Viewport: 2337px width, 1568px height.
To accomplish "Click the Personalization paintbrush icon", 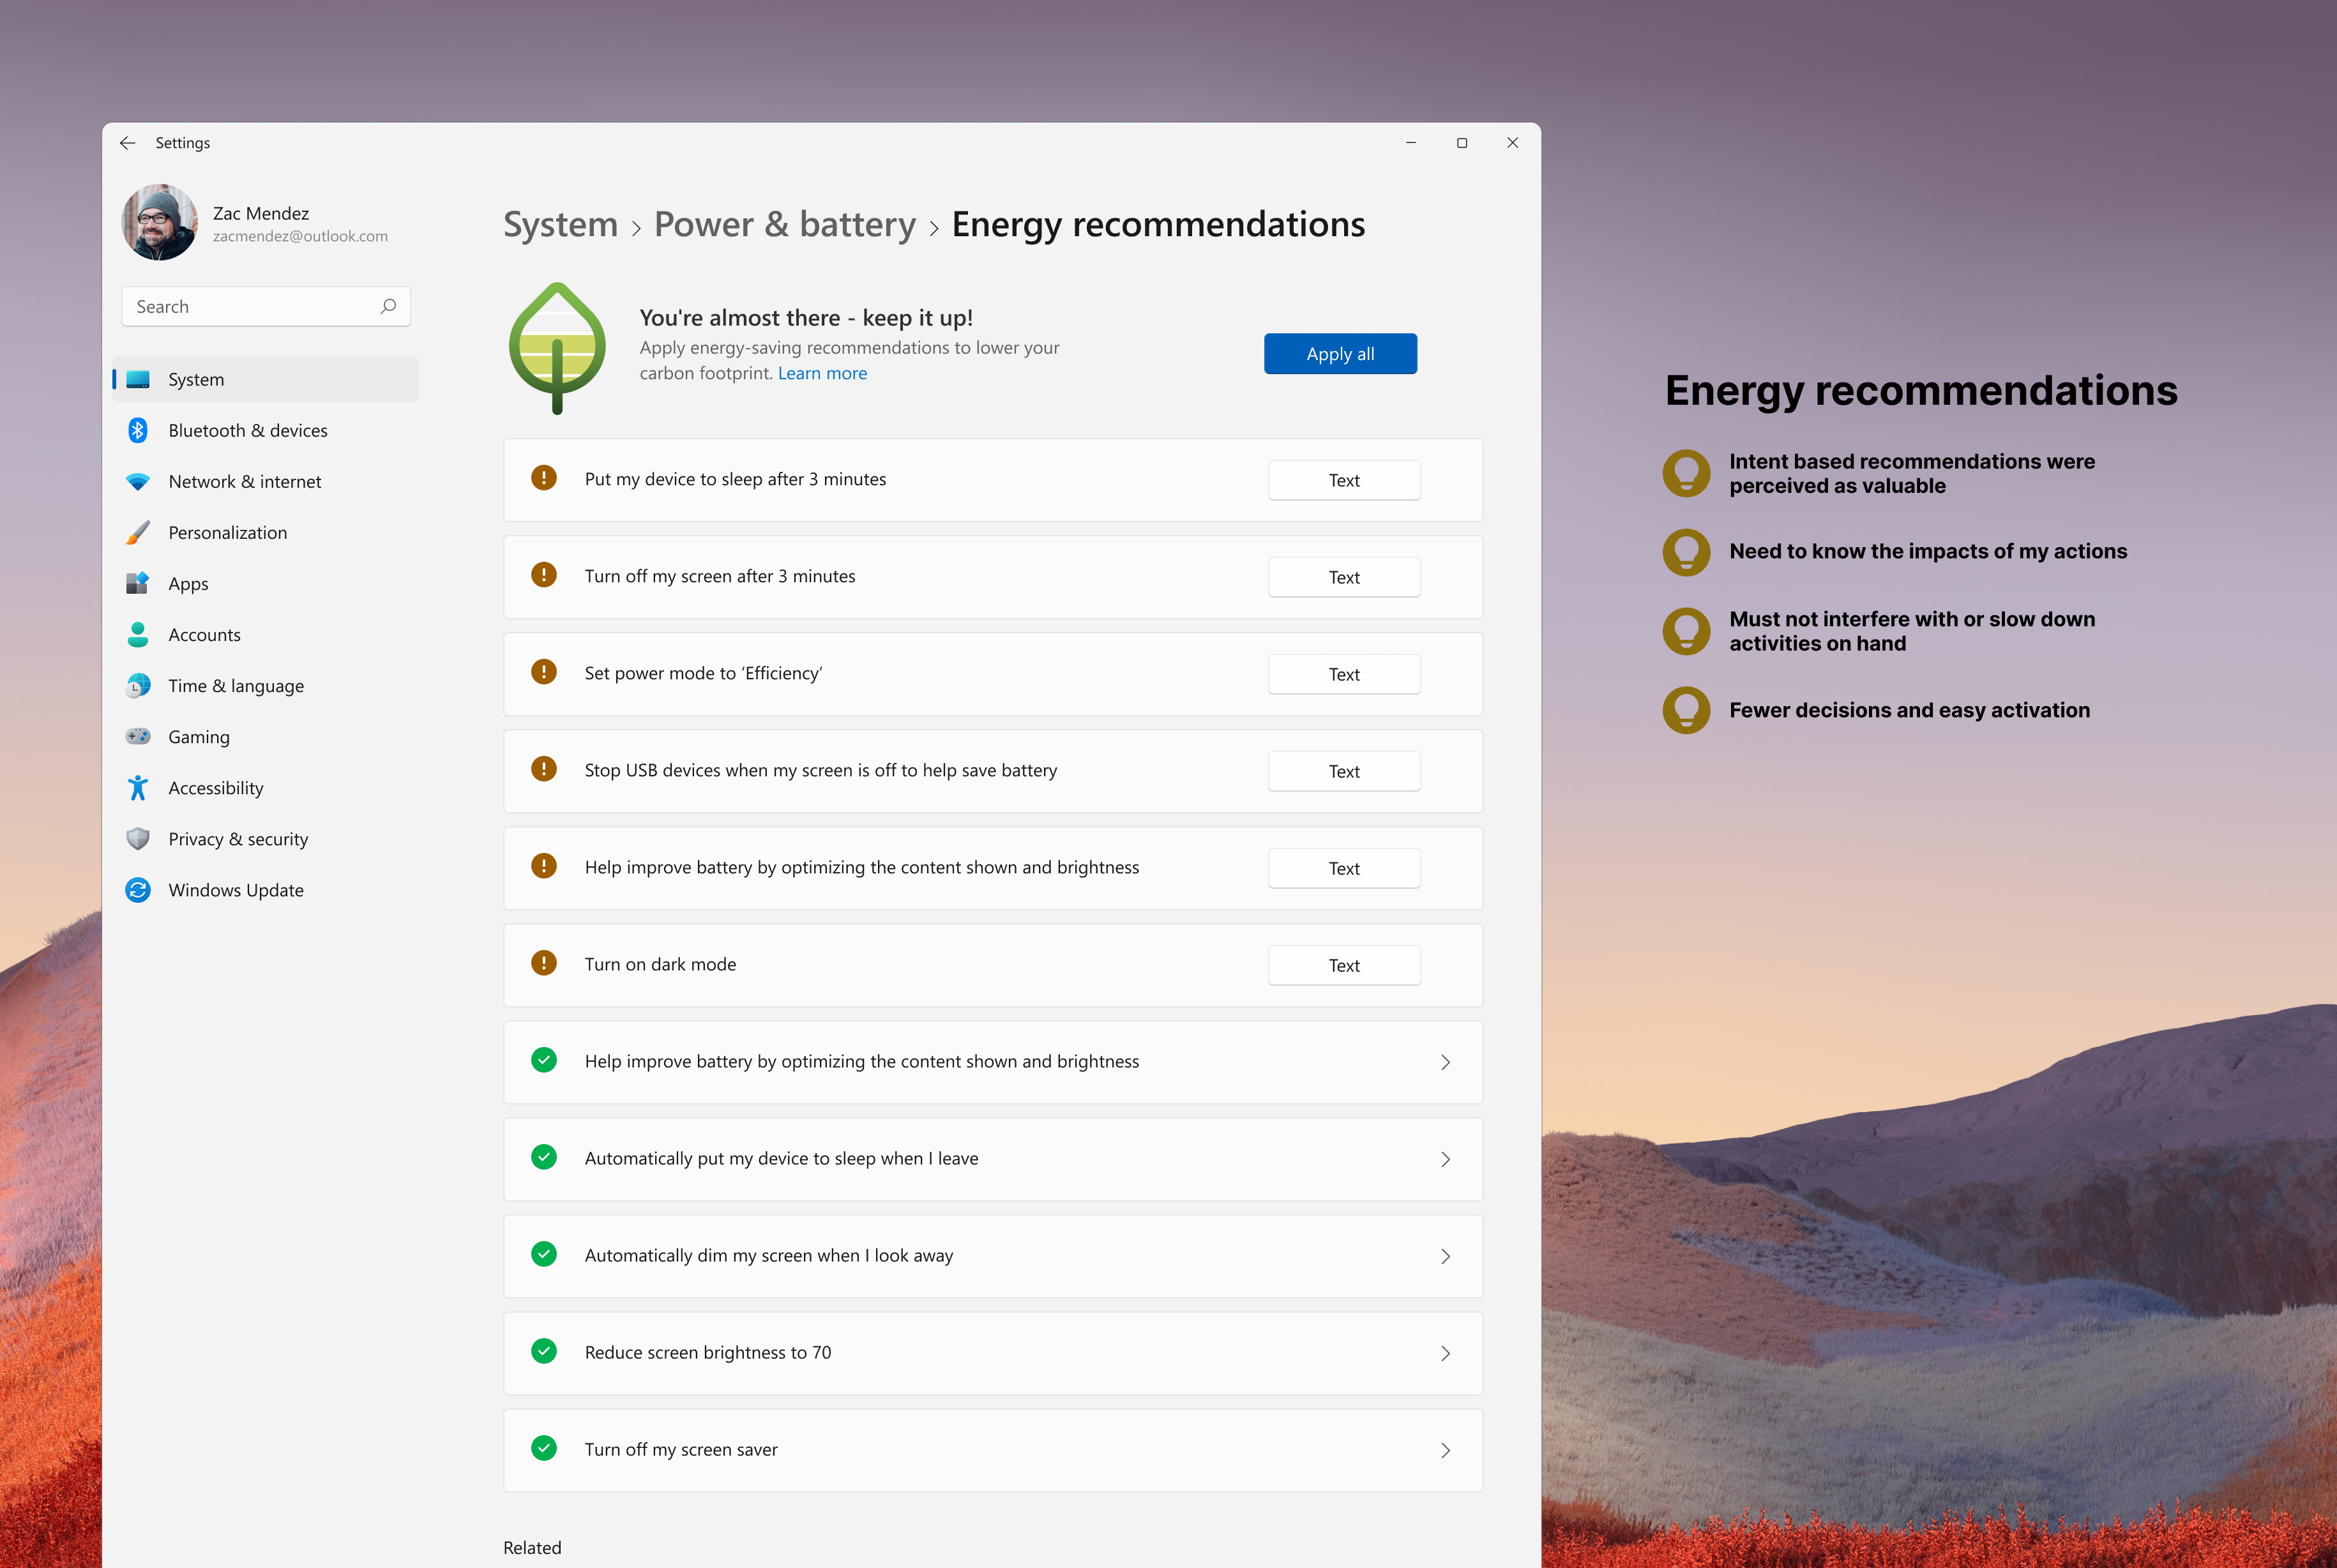I will point(138,532).
